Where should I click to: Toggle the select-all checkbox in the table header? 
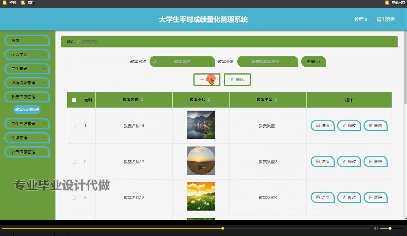click(74, 99)
